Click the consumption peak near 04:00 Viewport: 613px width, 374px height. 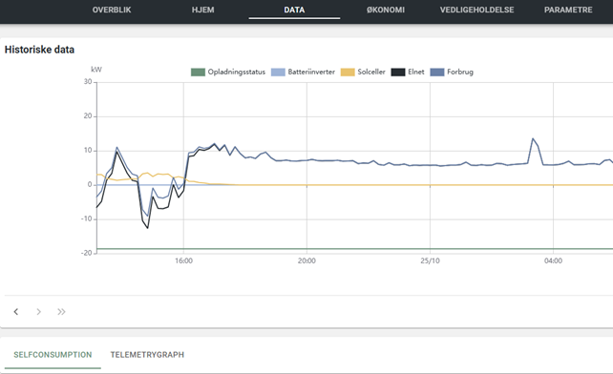533,138
